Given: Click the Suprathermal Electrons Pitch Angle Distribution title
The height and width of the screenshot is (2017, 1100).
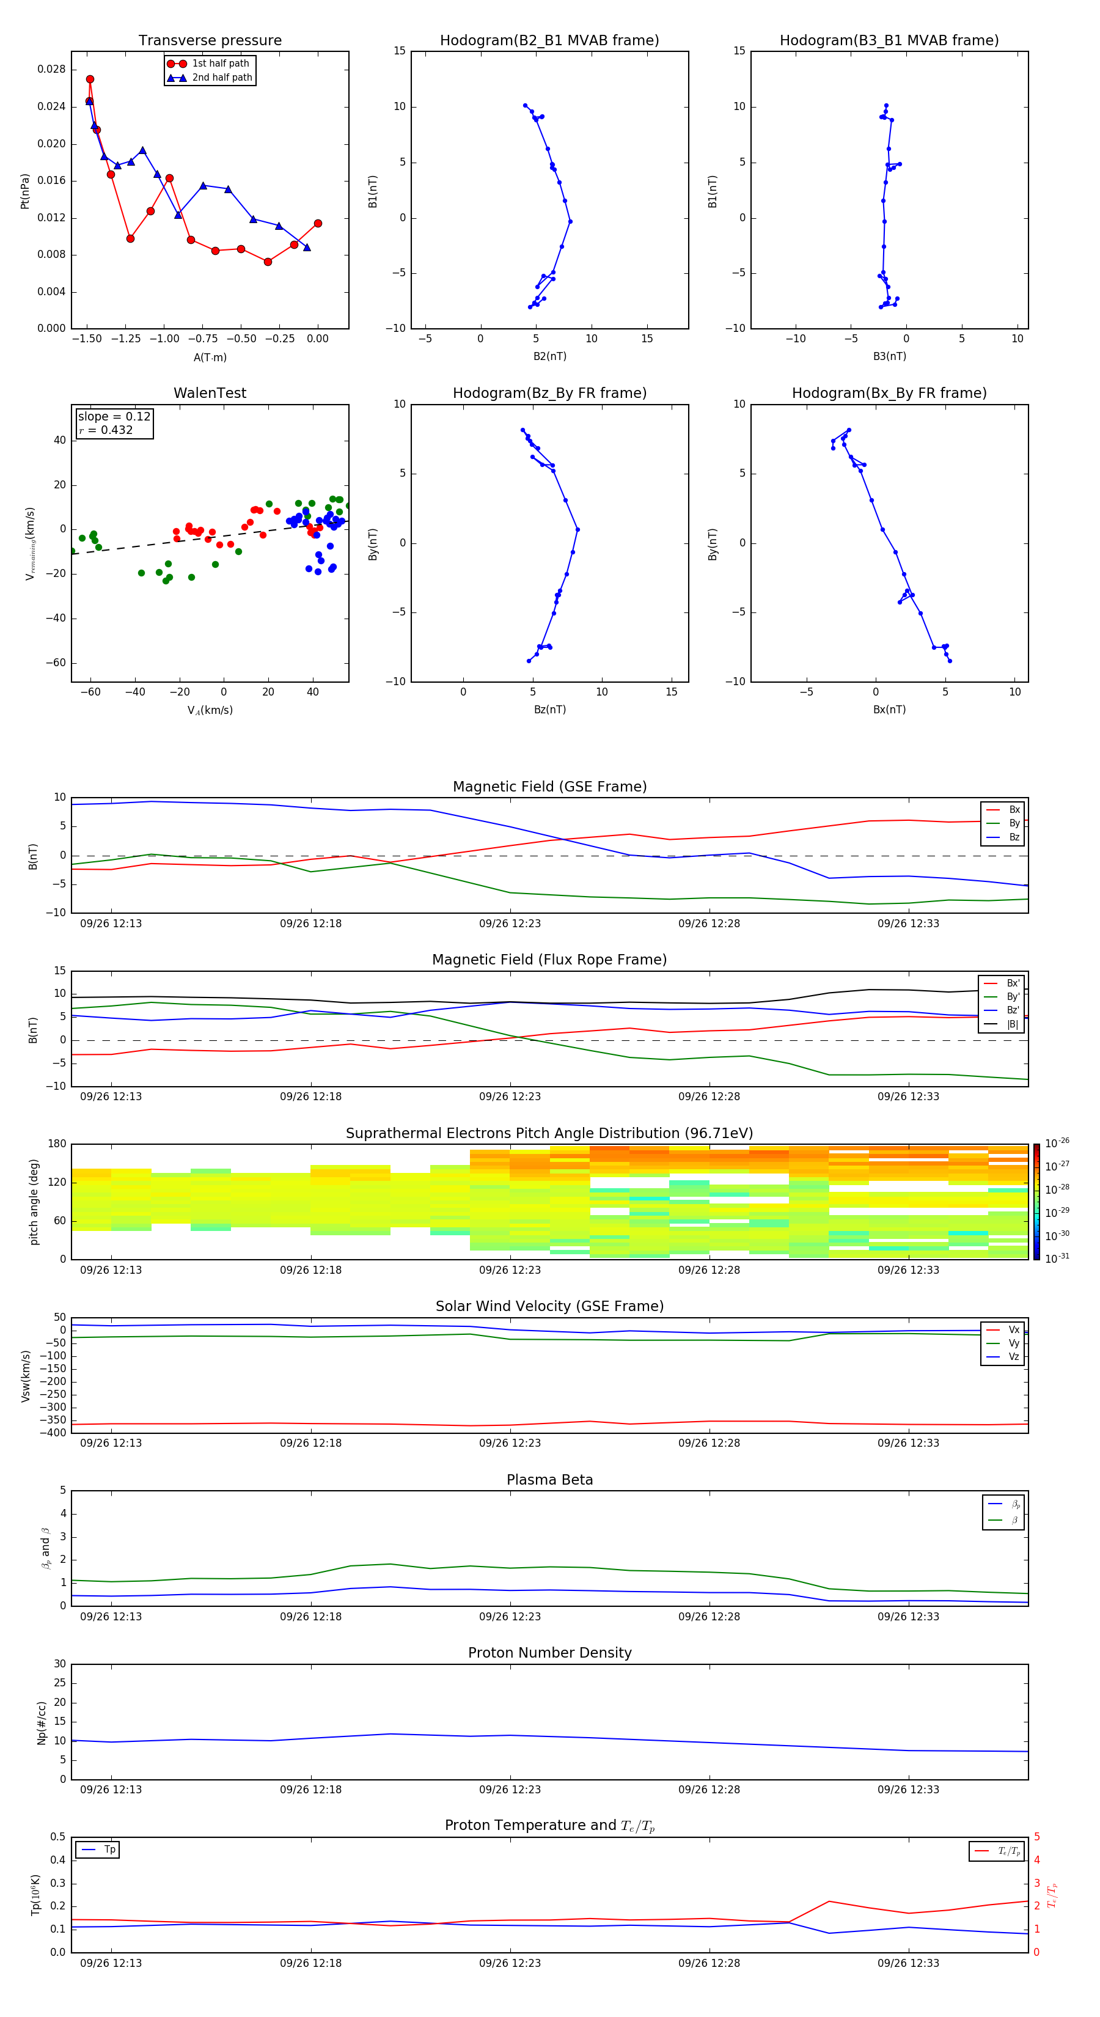Looking at the screenshot, I should tap(549, 1133).
